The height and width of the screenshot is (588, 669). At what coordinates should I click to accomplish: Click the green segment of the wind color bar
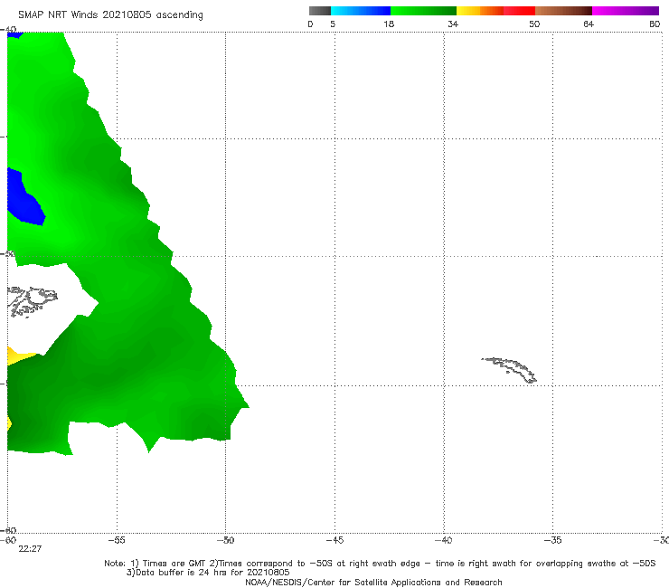tap(423, 11)
